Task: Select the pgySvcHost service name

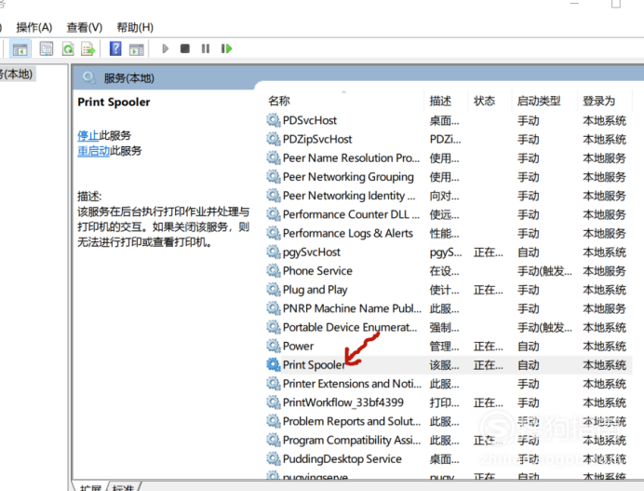Action: pyautogui.click(x=312, y=252)
